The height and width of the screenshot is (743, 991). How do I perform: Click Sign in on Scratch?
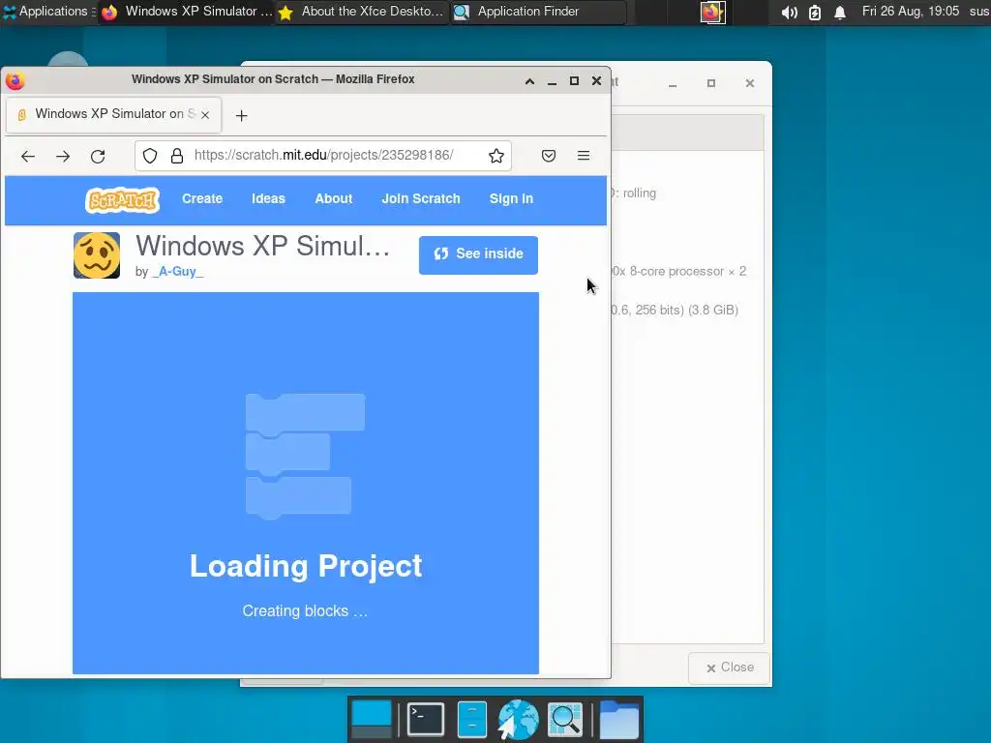(x=511, y=198)
